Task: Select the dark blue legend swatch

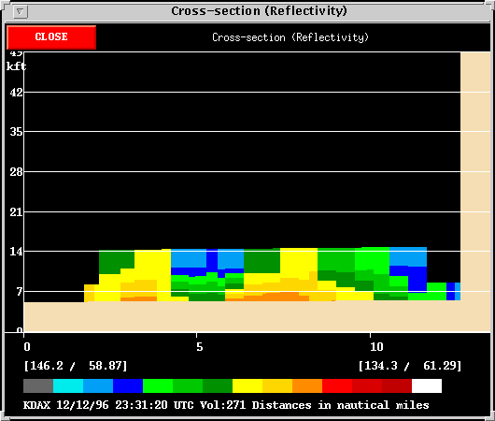Action: [128, 385]
